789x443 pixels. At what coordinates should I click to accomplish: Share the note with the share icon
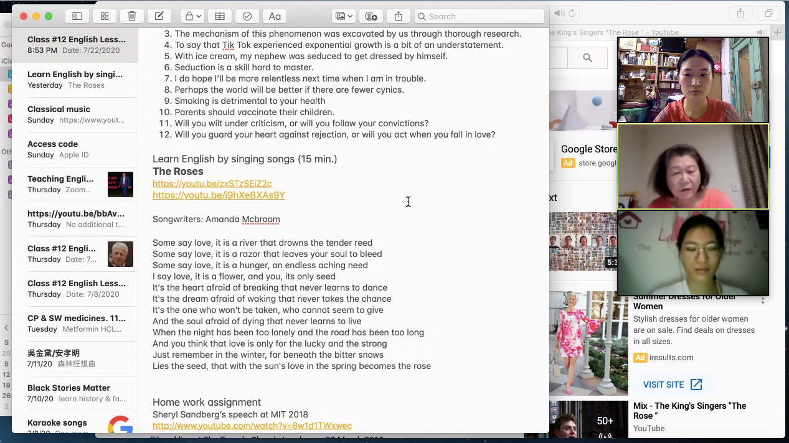pyautogui.click(x=399, y=16)
